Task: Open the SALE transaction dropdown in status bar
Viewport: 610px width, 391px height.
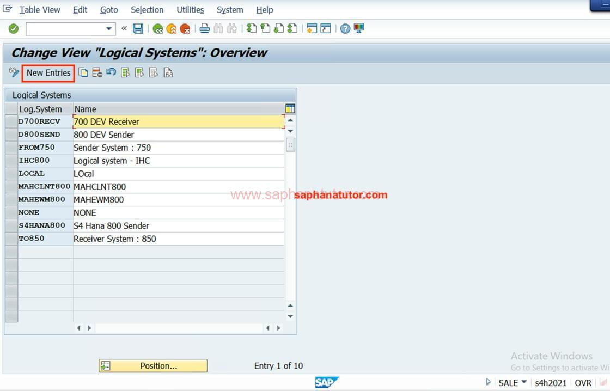Action: tap(524, 382)
